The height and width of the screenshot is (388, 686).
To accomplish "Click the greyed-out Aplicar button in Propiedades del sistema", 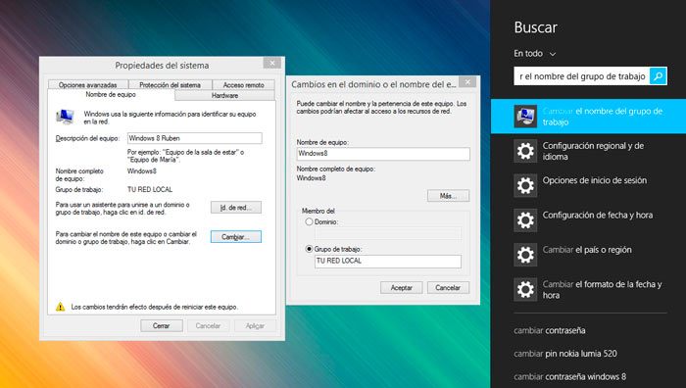I will click(x=255, y=326).
